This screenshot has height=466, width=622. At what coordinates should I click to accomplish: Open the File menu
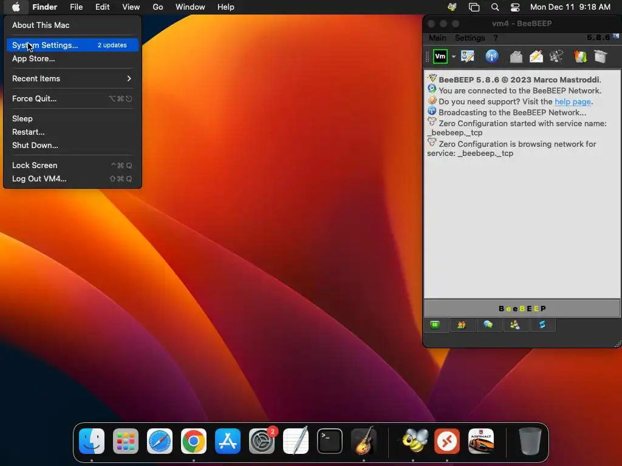76,7
